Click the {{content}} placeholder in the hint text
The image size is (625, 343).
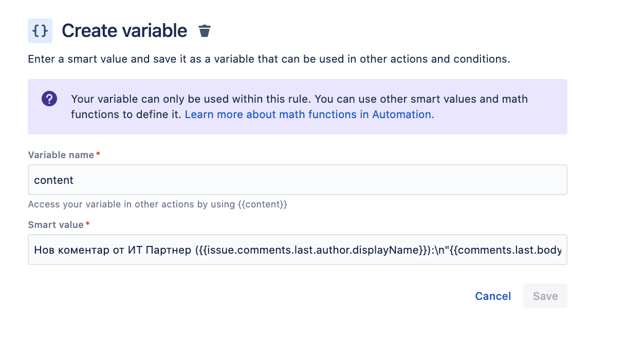point(263,204)
